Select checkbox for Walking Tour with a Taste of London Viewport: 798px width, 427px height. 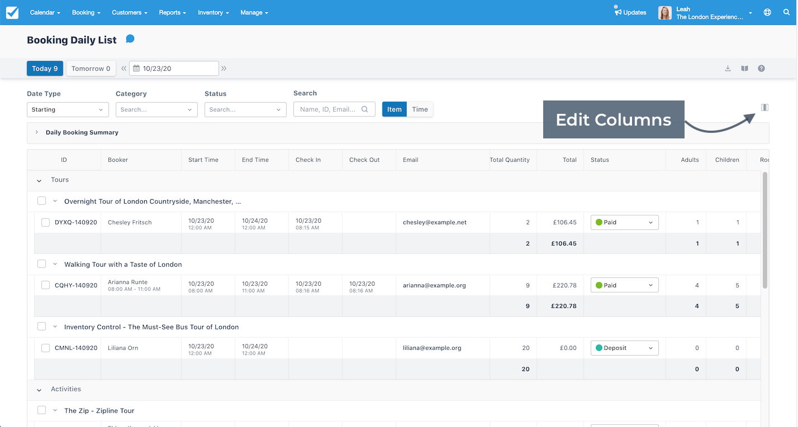[x=41, y=264]
